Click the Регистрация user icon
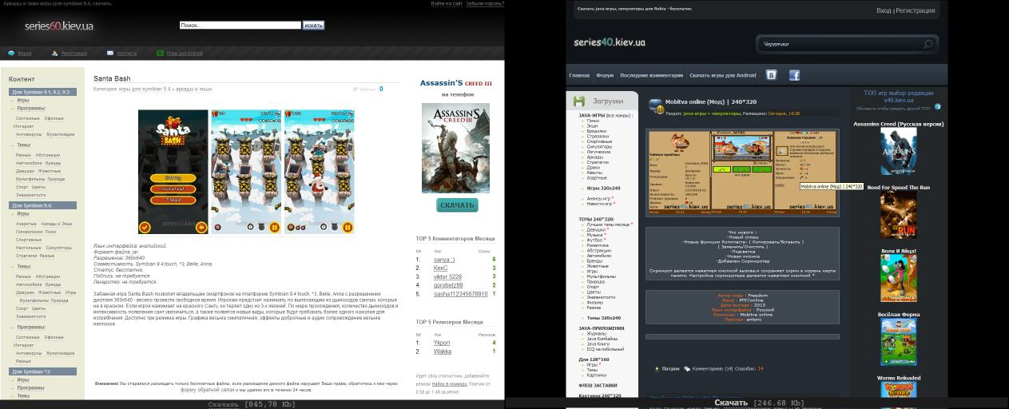The width and height of the screenshot is (1009, 409). pos(54,54)
